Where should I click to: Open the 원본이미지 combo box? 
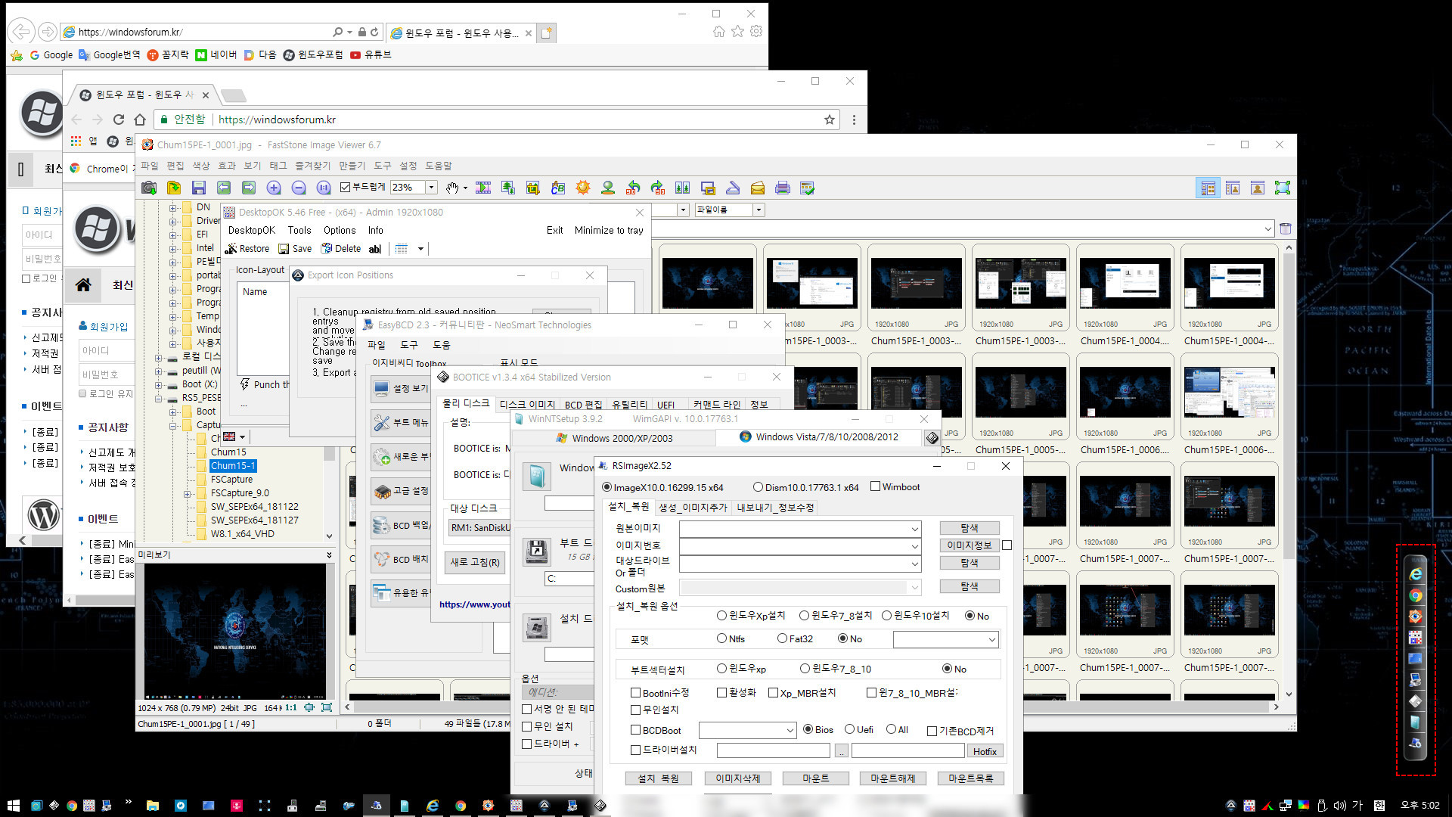(x=800, y=528)
